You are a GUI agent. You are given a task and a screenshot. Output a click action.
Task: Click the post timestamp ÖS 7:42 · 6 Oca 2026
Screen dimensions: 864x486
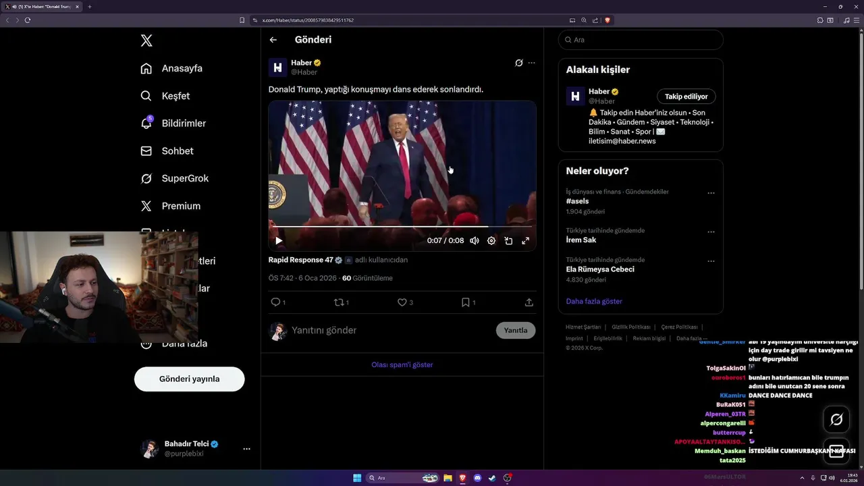(x=302, y=278)
